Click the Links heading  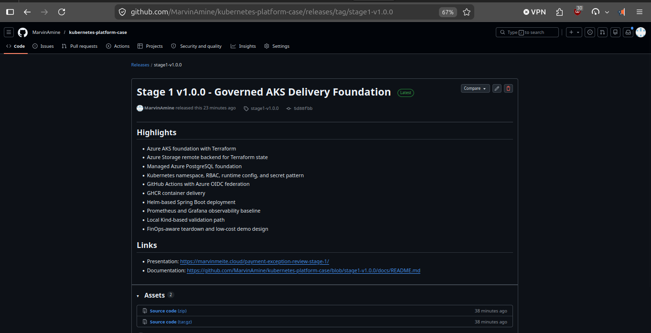pyautogui.click(x=147, y=245)
